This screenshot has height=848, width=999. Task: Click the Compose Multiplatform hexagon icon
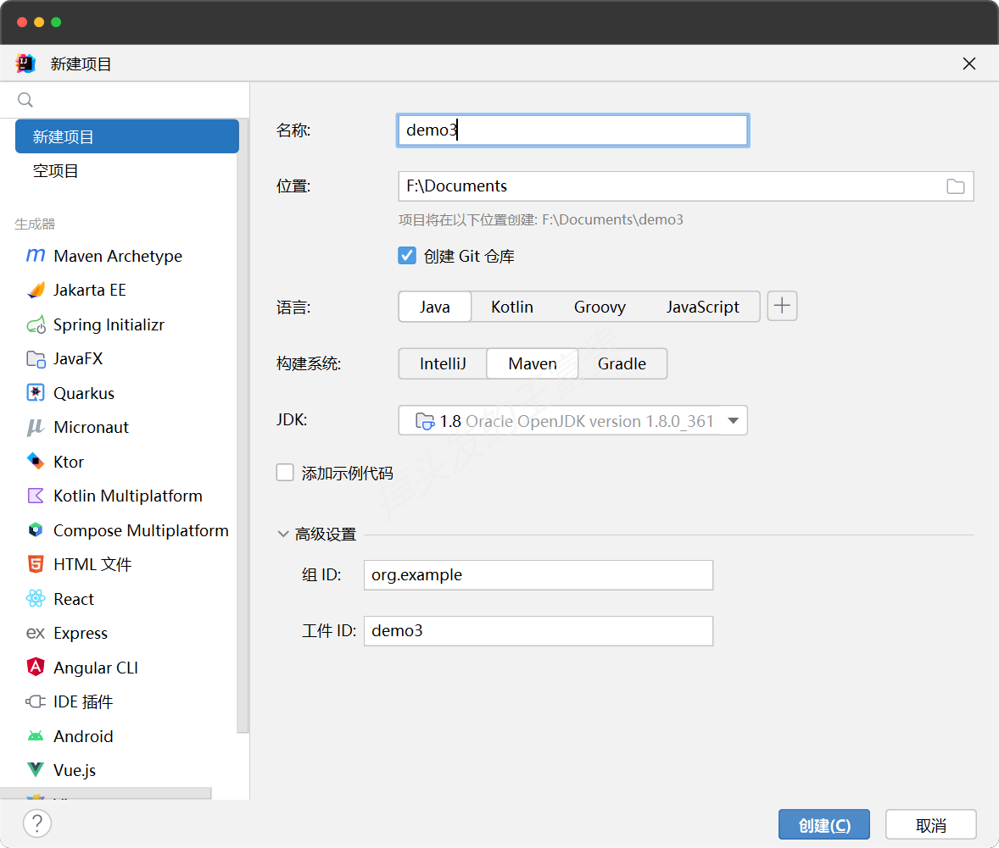click(x=36, y=529)
